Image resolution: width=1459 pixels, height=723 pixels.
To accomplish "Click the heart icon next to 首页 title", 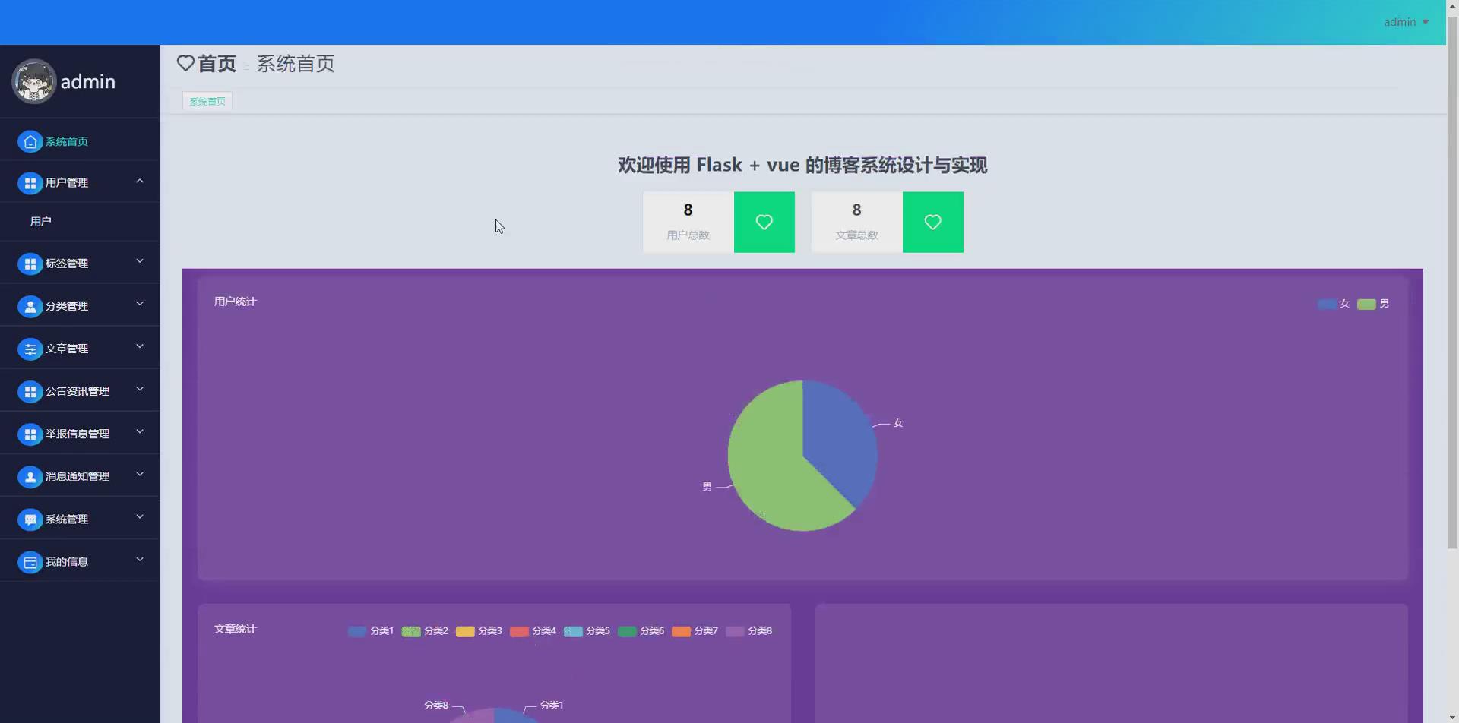I will click(185, 64).
